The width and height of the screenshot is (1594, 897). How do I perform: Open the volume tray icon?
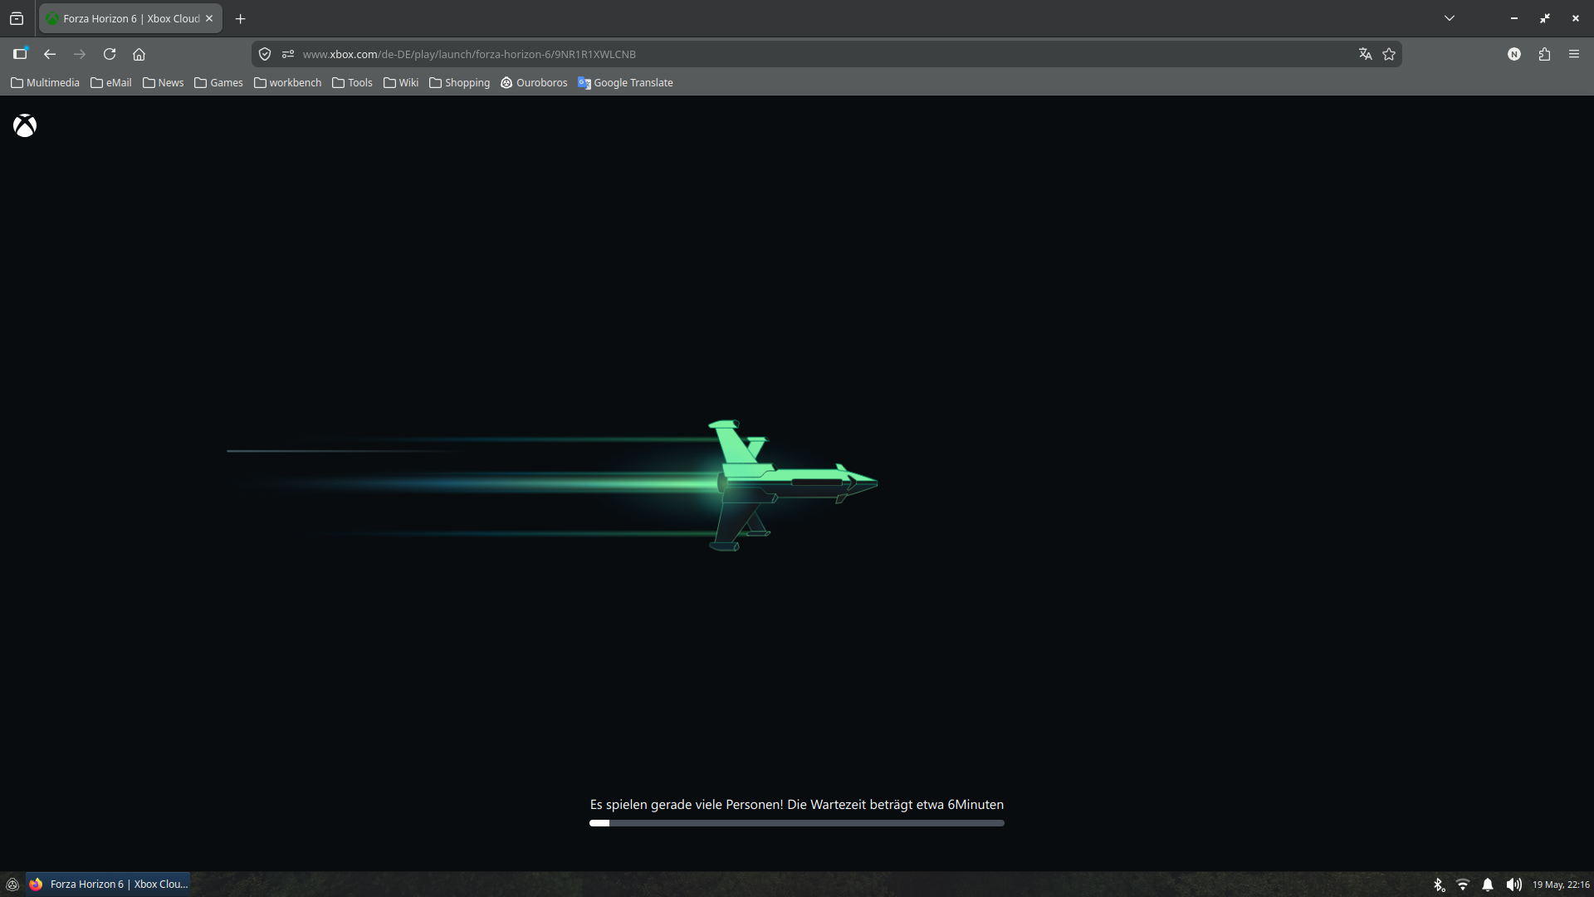pyautogui.click(x=1513, y=885)
